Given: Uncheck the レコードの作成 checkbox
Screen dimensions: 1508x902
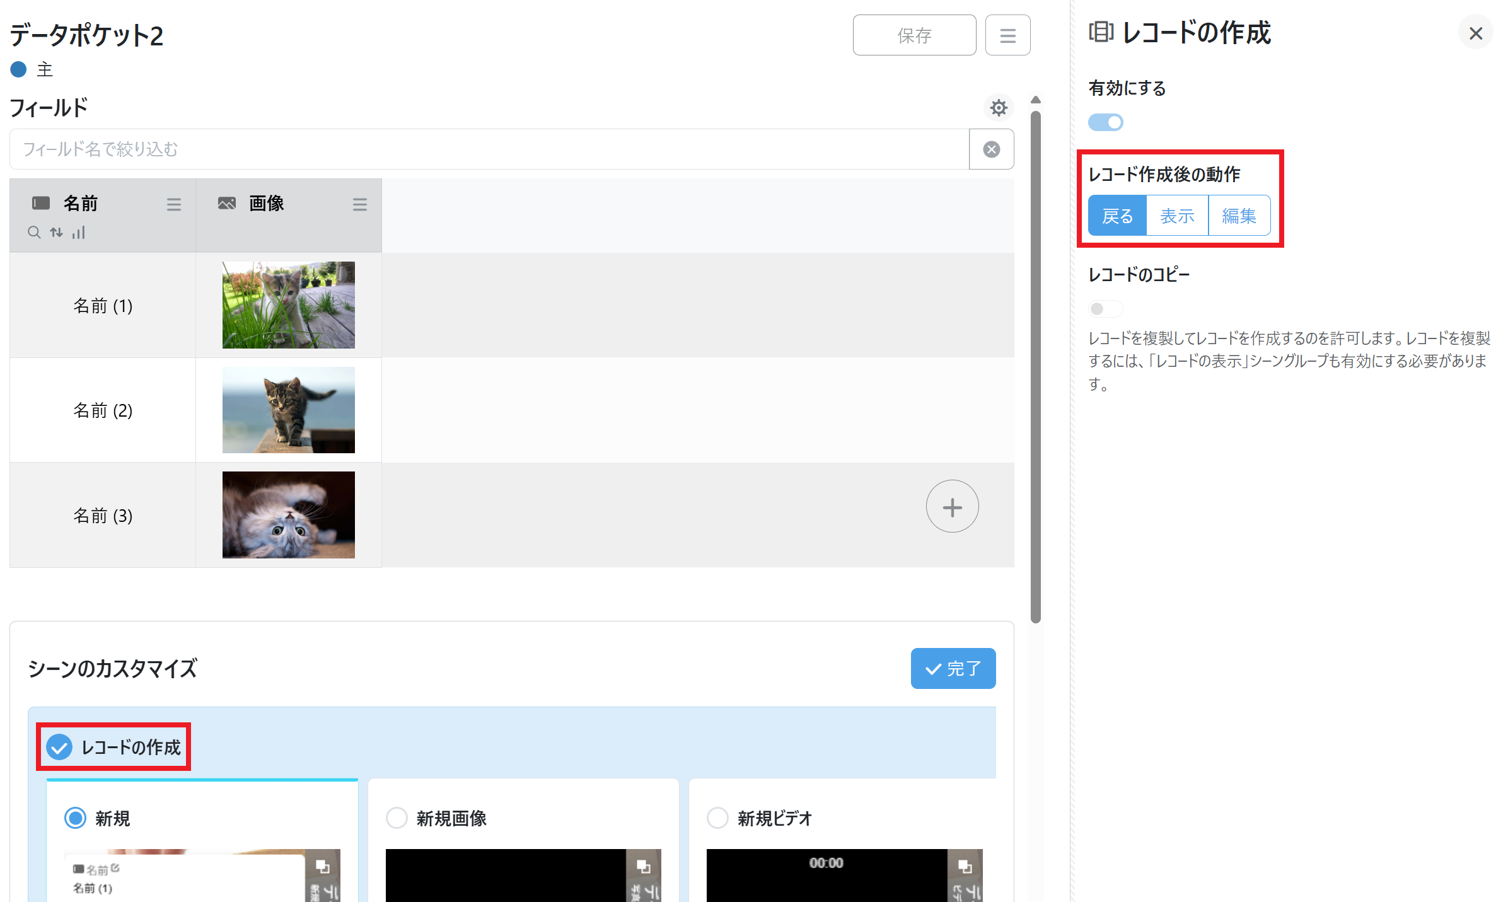Looking at the screenshot, I should (60, 748).
